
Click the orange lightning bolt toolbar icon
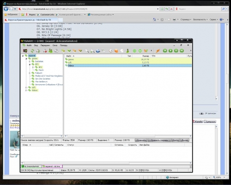click(158, 51)
